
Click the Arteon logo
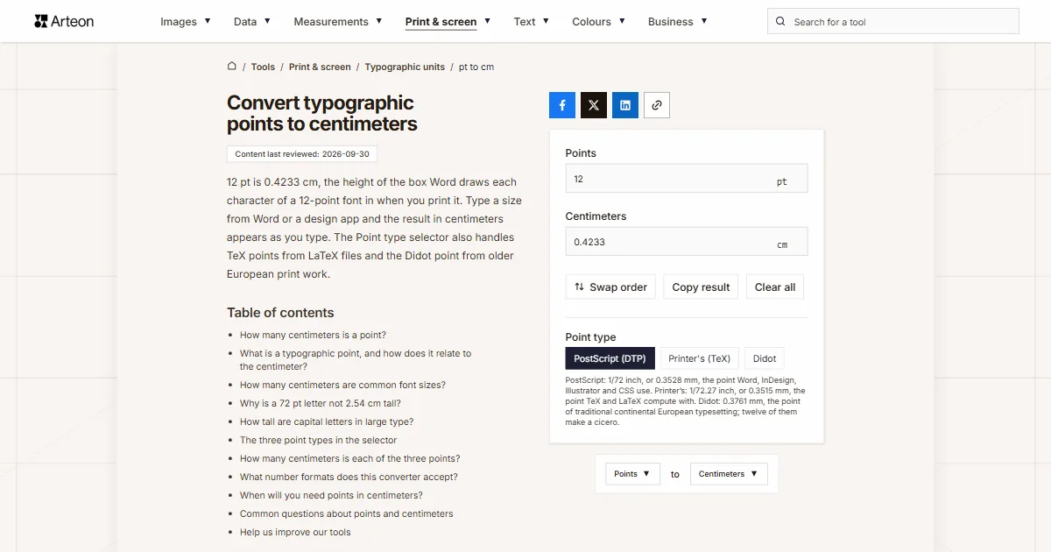point(64,21)
